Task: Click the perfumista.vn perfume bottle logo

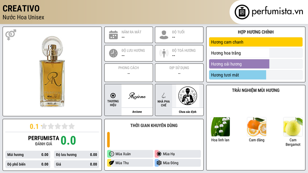Action: (x=242, y=12)
